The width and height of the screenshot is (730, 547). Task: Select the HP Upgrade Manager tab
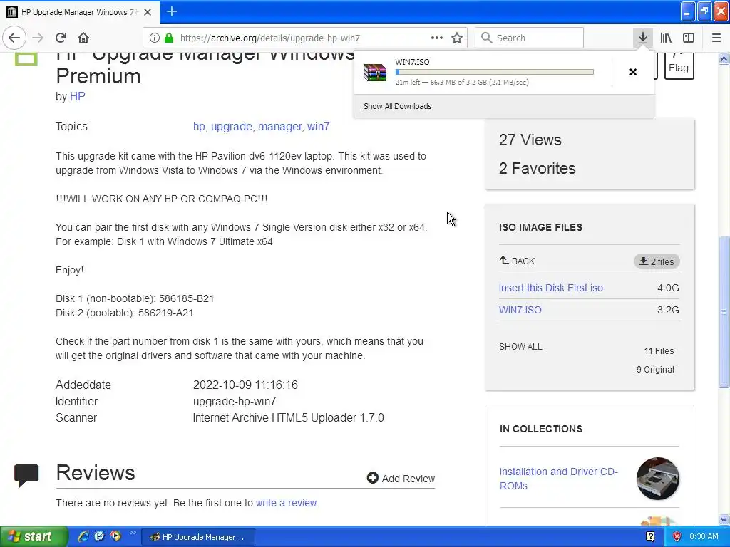coord(80,12)
